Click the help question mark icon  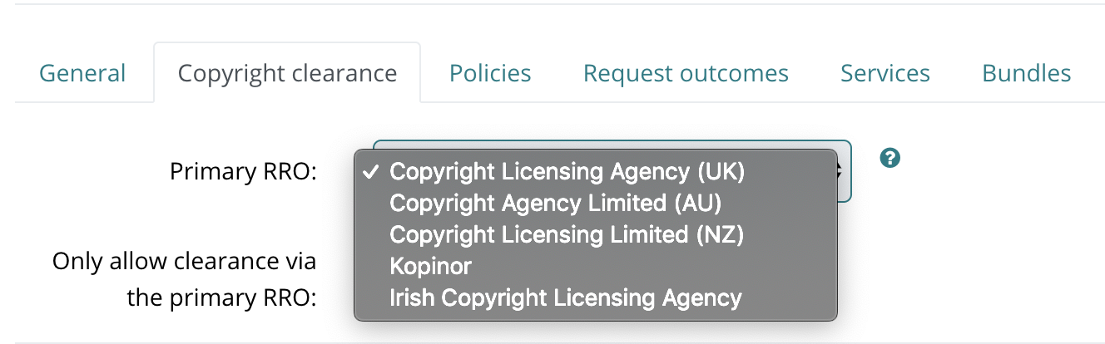point(890,158)
